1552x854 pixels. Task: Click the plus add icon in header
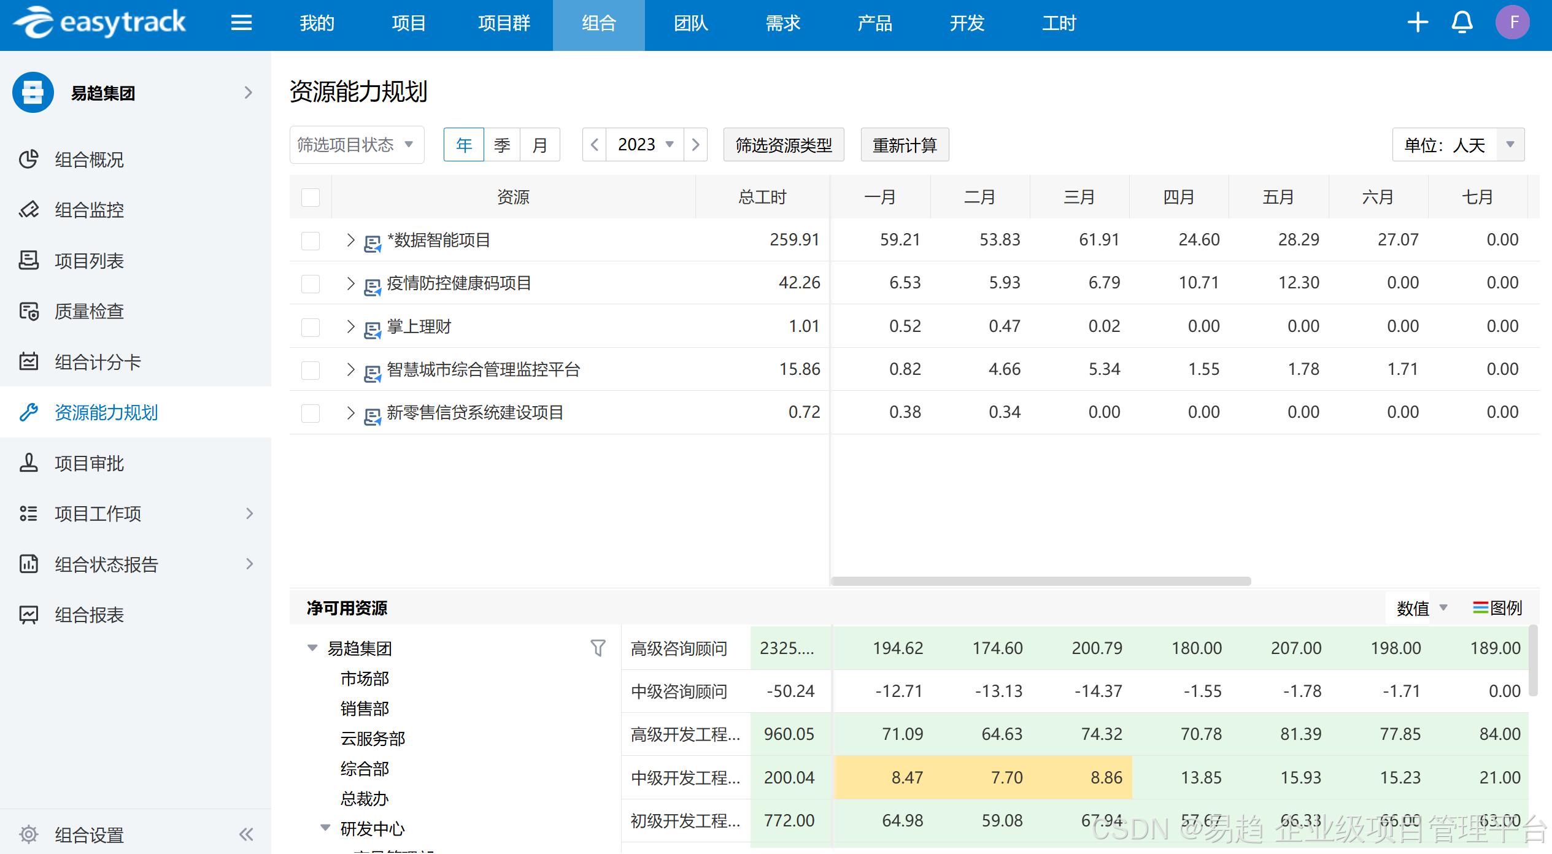click(x=1418, y=23)
